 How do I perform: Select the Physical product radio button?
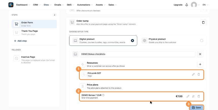click(202, 41)
